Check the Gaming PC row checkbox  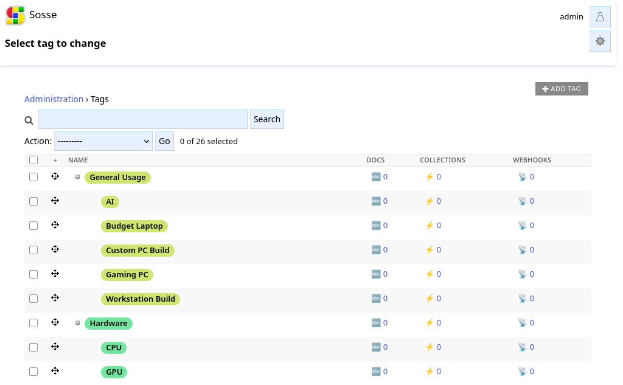[33, 274]
